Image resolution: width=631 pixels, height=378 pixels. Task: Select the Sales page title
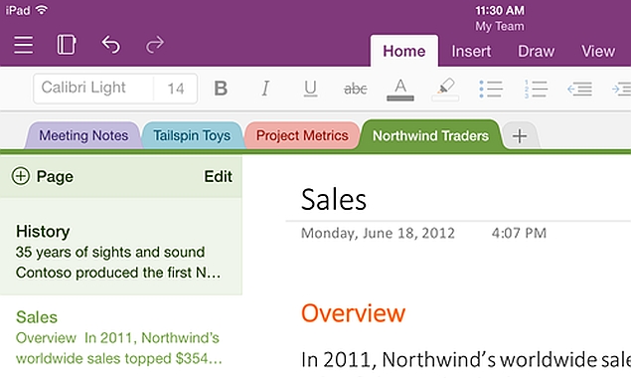pyautogui.click(x=334, y=200)
